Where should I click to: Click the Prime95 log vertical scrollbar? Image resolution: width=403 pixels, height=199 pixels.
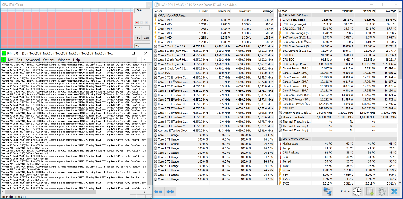click(x=150, y=126)
